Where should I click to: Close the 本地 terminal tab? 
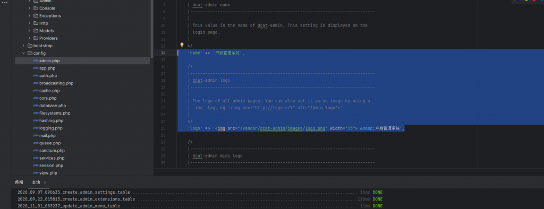coord(45,182)
